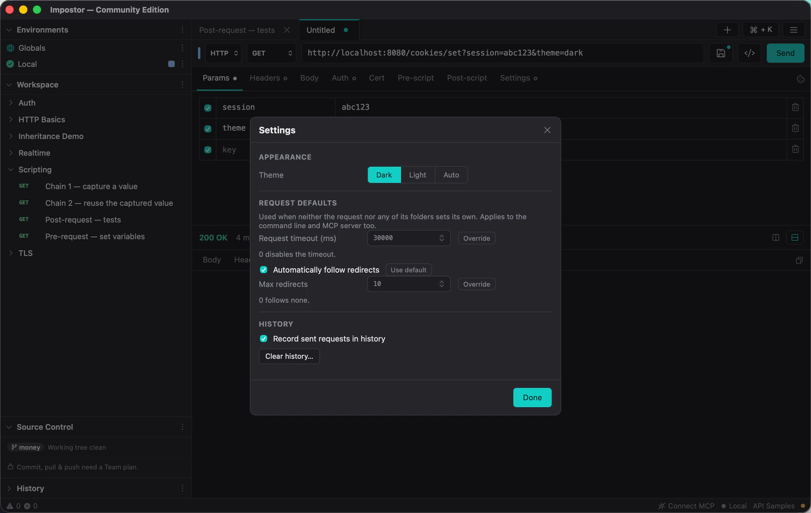Click the plus icon for new tab
The width and height of the screenshot is (811, 513).
pos(727,30)
